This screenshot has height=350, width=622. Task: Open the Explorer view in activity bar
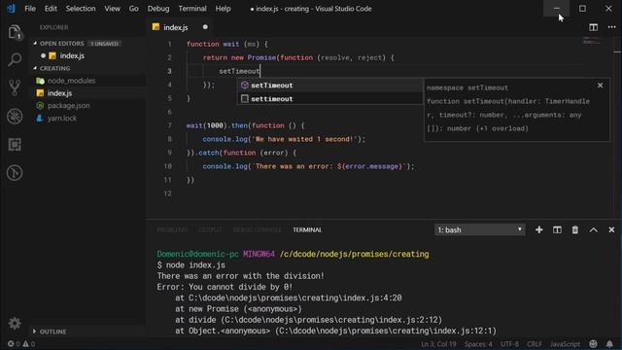pos(15,32)
